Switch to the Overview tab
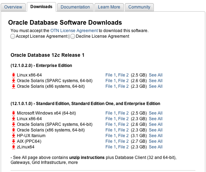This screenshot has height=172, width=206. tap(13, 7)
